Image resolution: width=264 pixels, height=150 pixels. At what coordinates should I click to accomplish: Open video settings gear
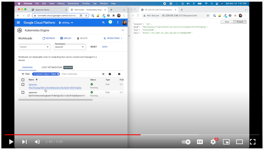pos(213,142)
